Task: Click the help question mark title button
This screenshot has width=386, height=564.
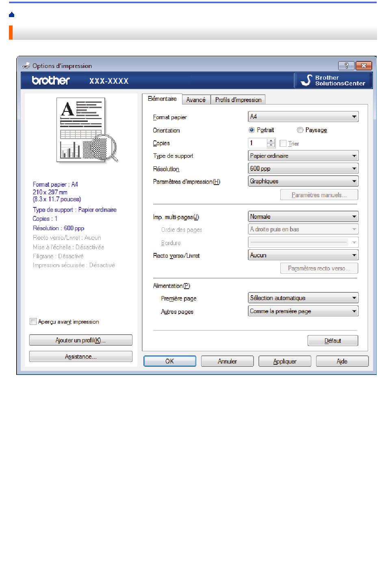Action: coord(346,66)
